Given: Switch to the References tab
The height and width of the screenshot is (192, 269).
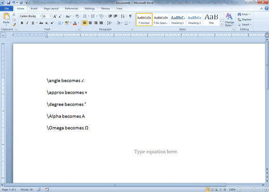Looking at the screenshot, I should (x=71, y=8).
